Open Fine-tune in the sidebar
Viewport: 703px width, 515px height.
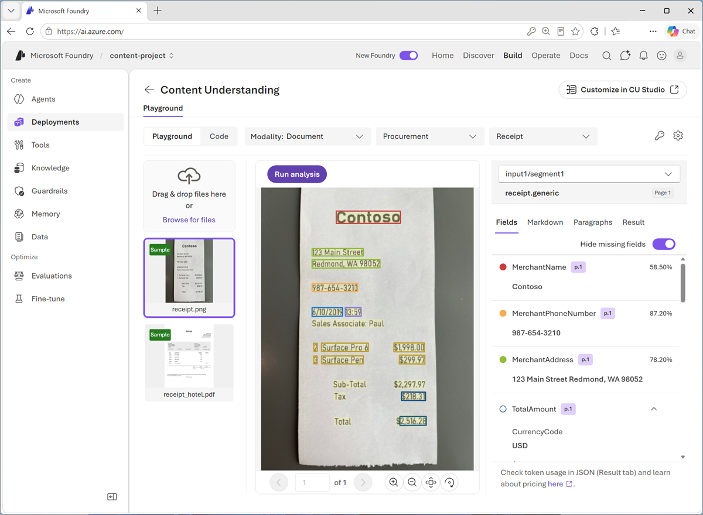point(66,298)
